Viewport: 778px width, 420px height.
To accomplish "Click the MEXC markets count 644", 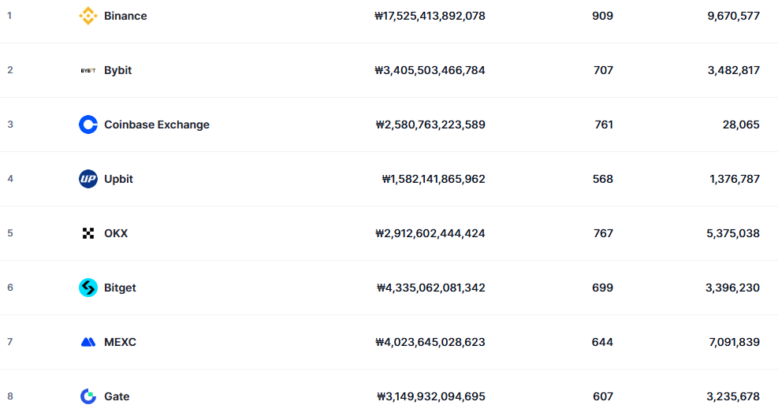I will (602, 342).
